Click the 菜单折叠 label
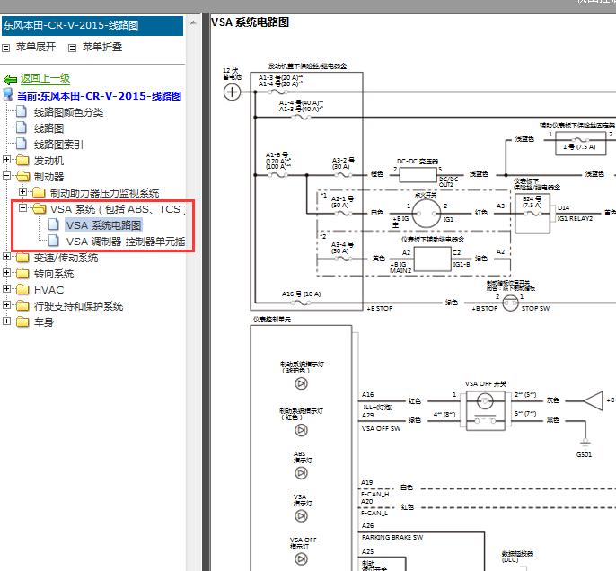Image resolution: width=616 pixels, height=571 pixels. pyautogui.click(x=102, y=47)
